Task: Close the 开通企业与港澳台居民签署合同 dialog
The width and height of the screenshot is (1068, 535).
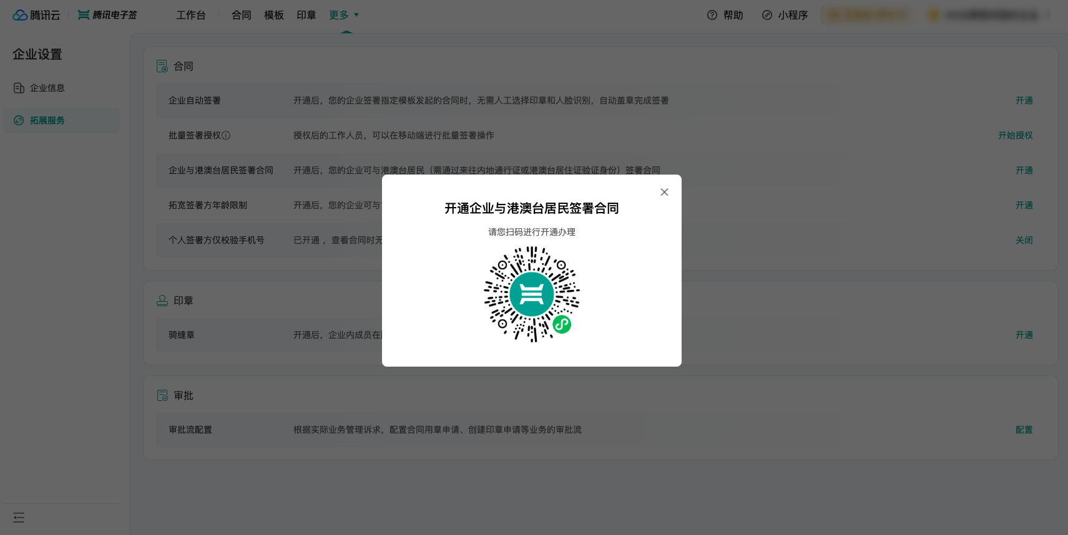Action: pos(664,192)
